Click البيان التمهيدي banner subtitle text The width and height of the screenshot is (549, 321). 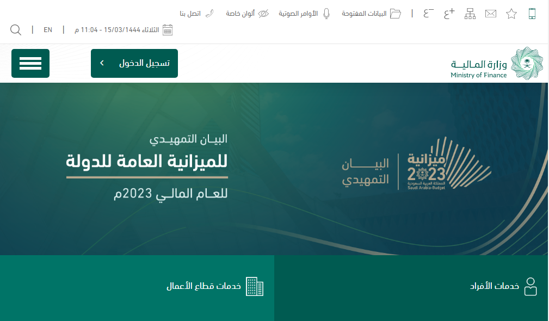188,139
